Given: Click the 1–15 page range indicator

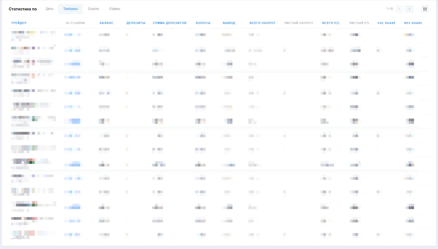Looking at the screenshot, I should click(x=390, y=9).
